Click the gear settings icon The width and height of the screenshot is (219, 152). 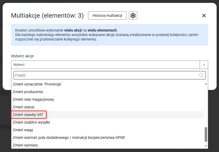[133, 16]
